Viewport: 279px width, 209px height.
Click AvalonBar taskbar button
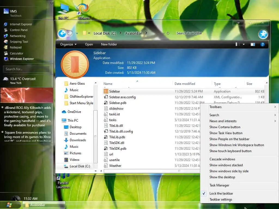[44, 205]
